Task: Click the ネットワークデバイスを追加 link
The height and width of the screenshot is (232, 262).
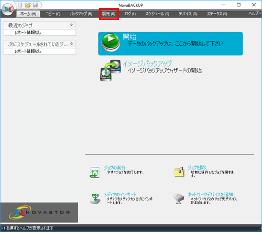Action: 210,194
